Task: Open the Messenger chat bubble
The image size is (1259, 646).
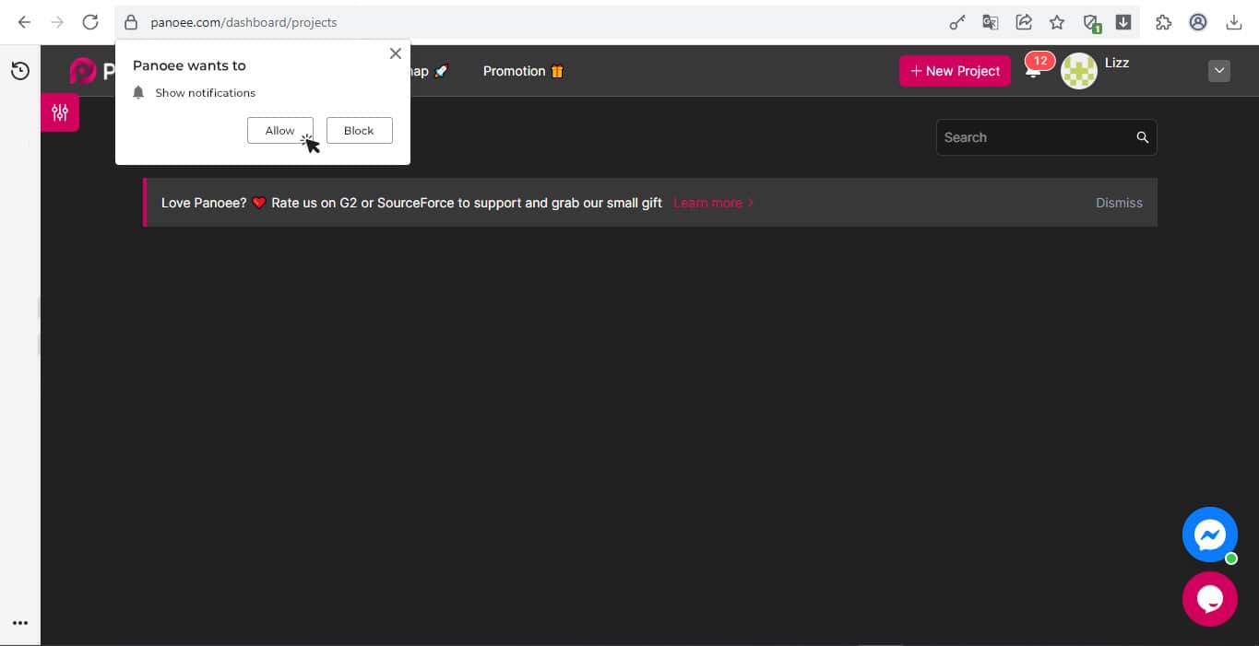Action: (x=1209, y=534)
